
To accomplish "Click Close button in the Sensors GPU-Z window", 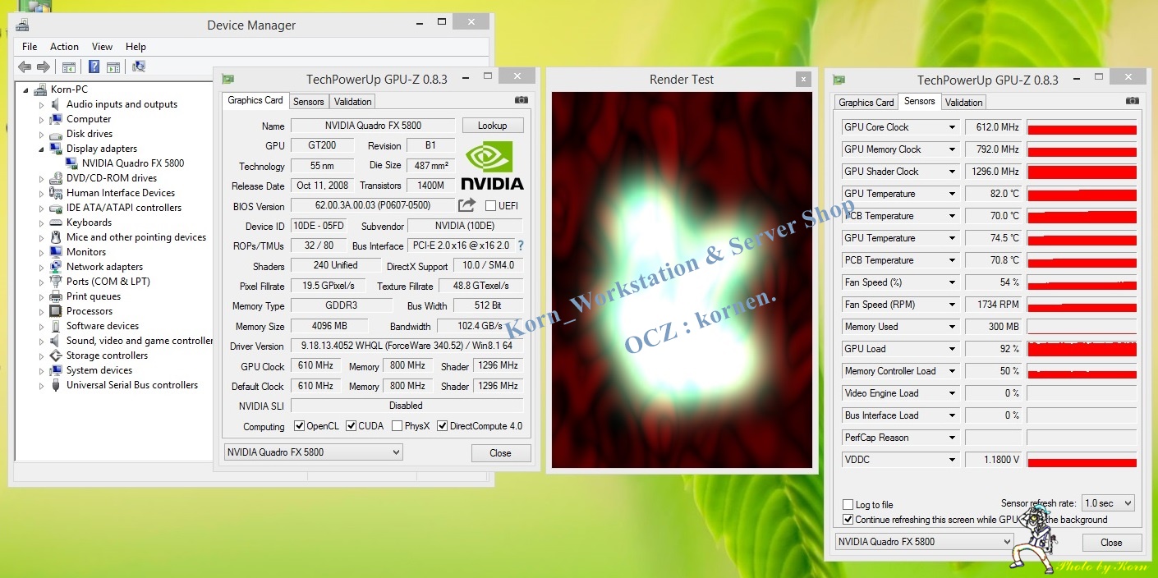I will click(1112, 543).
